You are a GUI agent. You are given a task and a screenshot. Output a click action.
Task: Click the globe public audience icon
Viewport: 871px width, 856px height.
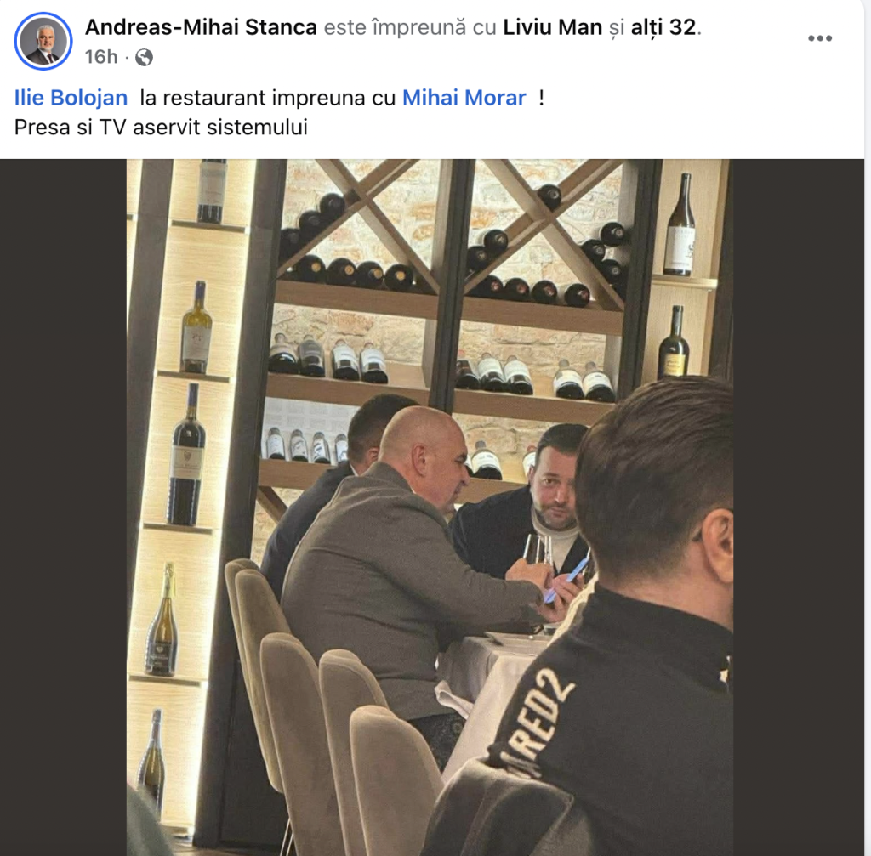pos(145,57)
